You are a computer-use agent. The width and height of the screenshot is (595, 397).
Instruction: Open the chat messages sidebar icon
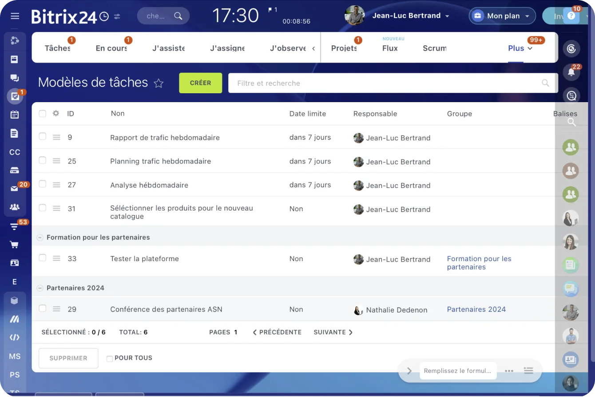(15, 78)
